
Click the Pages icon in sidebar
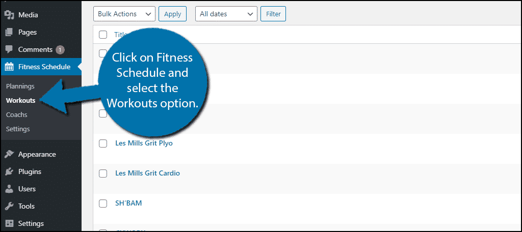(9, 32)
